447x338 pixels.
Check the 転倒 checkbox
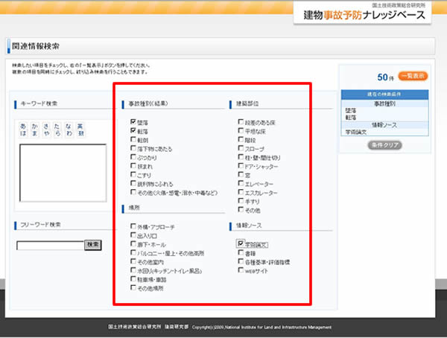(133, 139)
